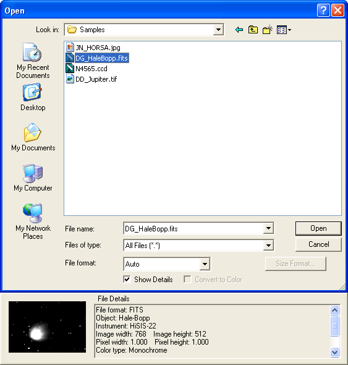Open the File format Auto dropdown
This screenshot has width=348, height=365.
pos(205,264)
